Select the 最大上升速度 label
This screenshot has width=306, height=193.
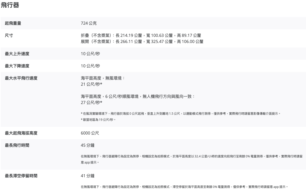point(17,54)
